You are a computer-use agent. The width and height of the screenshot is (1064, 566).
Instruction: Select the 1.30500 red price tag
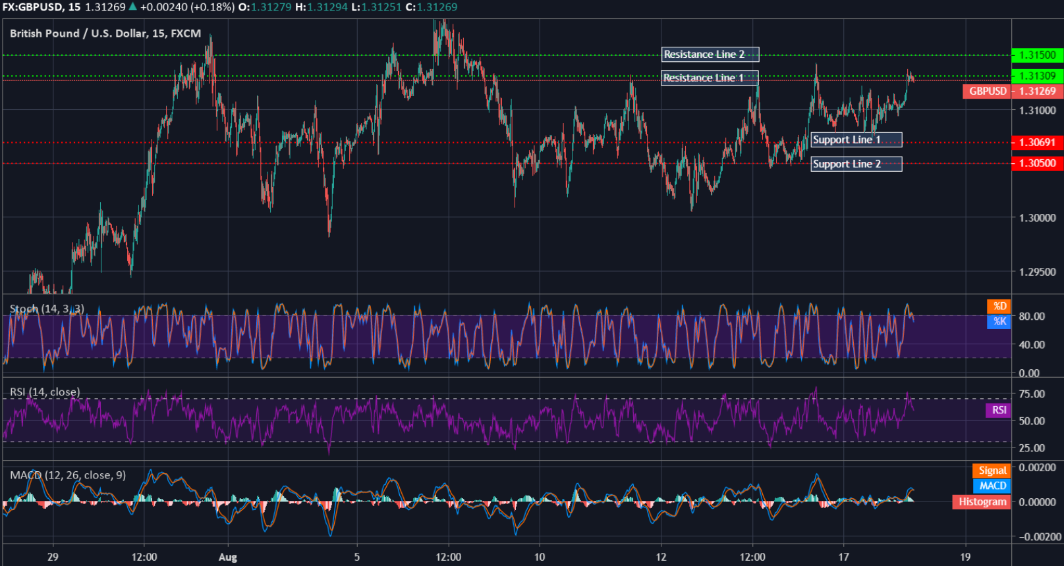tap(1037, 163)
